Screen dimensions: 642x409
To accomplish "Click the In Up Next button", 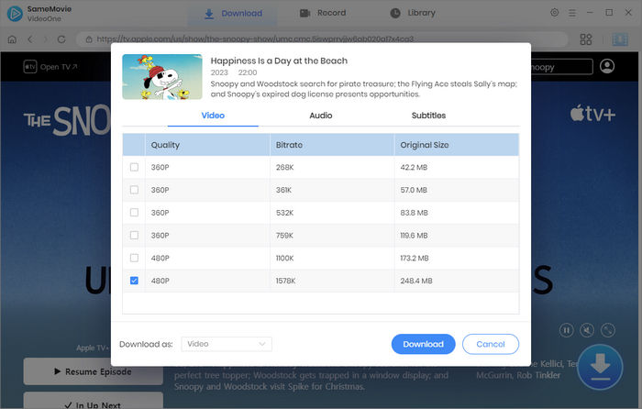I will click(x=93, y=401).
